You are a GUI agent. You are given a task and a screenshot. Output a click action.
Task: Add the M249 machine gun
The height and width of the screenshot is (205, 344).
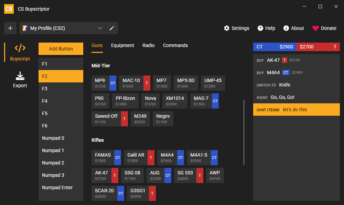[140, 119]
